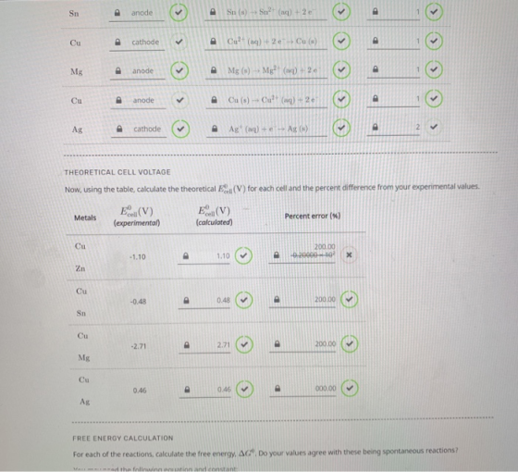Click the lock icon before Sn anode field
This screenshot has height=472, width=518.
point(117,13)
